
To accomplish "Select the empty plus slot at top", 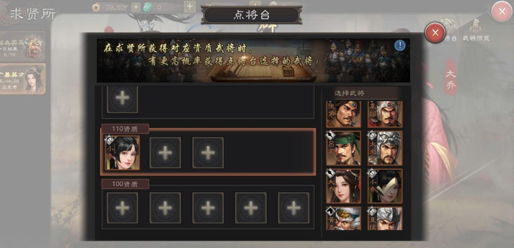I will [122, 99].
